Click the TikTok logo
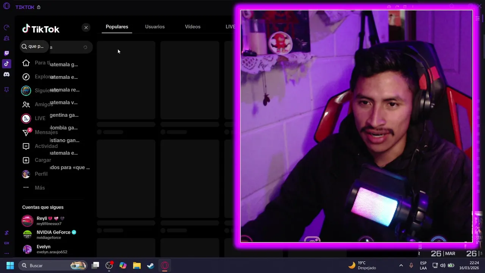 pos(41,29)
